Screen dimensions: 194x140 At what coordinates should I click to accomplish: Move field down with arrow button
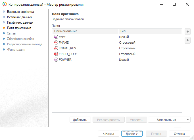tap(187, 40)
